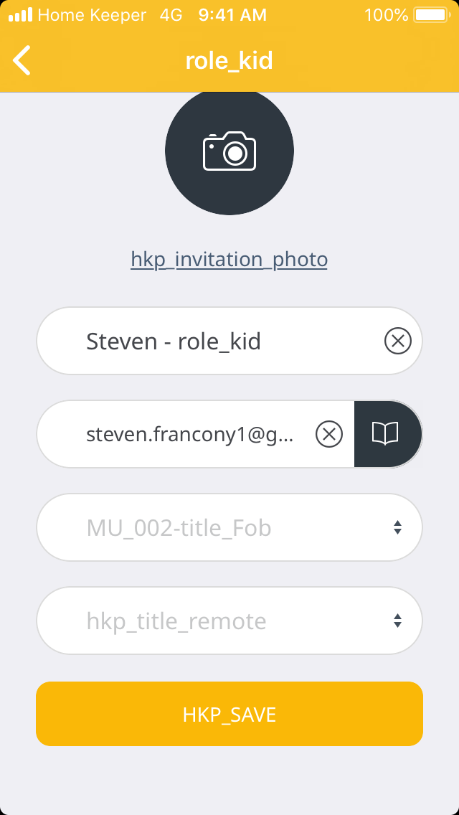The image size is (459, 815).
Task: Open the MU_002-title_Fob dropdown
Action: [x=215, y=528]
